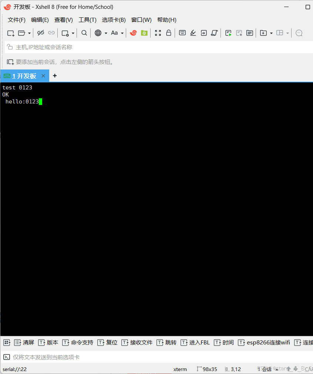Viewport: 313px width, 374px height.
Task: Select the highlight pen toolbar icon
Action: pos(193,33)
